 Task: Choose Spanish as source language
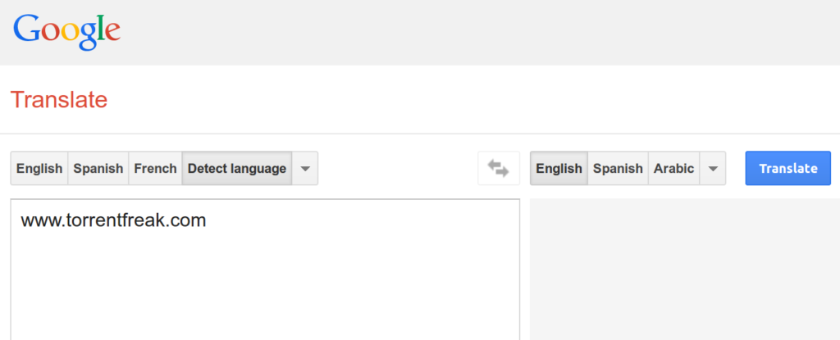click(x=98, y=169)
